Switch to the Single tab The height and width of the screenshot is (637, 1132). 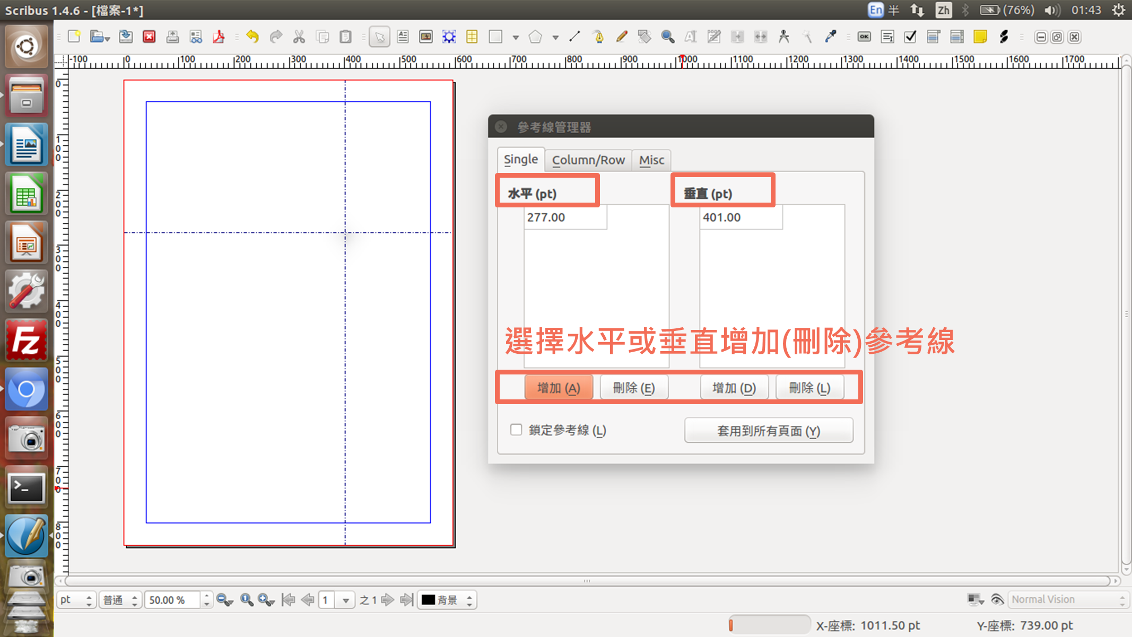521,159
